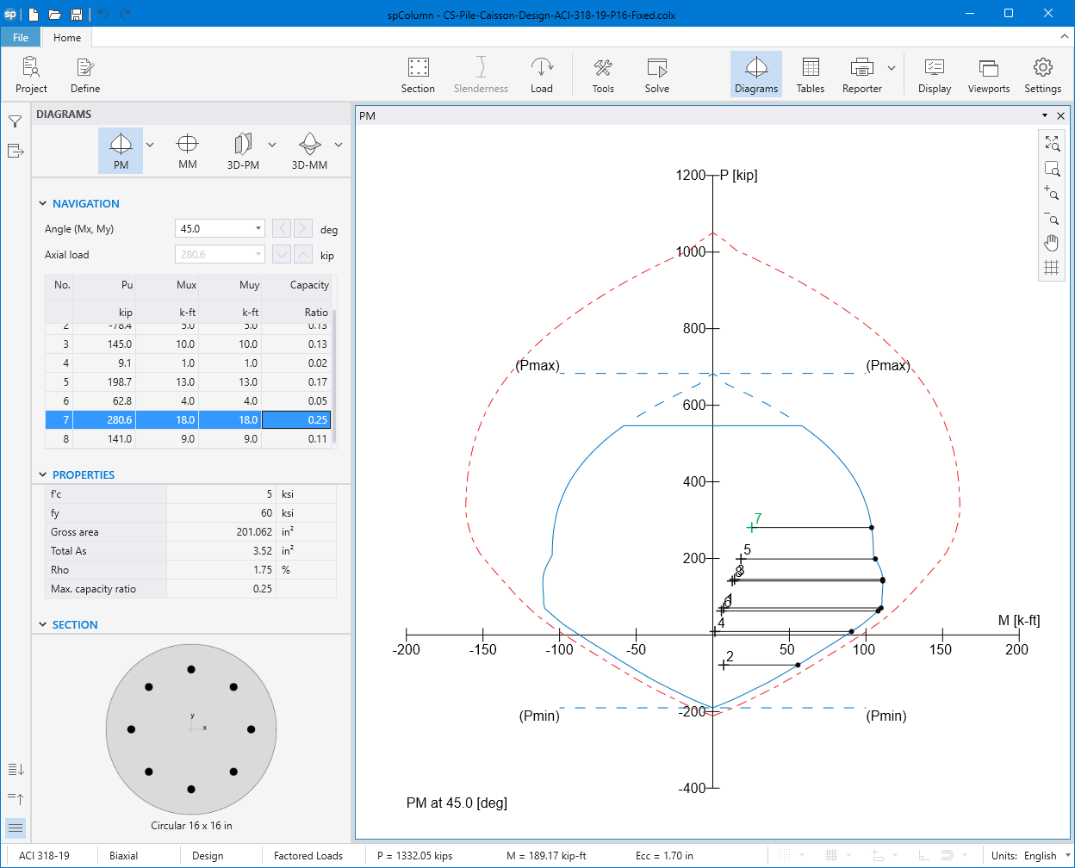Open the Define ribbon command
Viewport: 1075px width, 868px height.
(85, 75)
